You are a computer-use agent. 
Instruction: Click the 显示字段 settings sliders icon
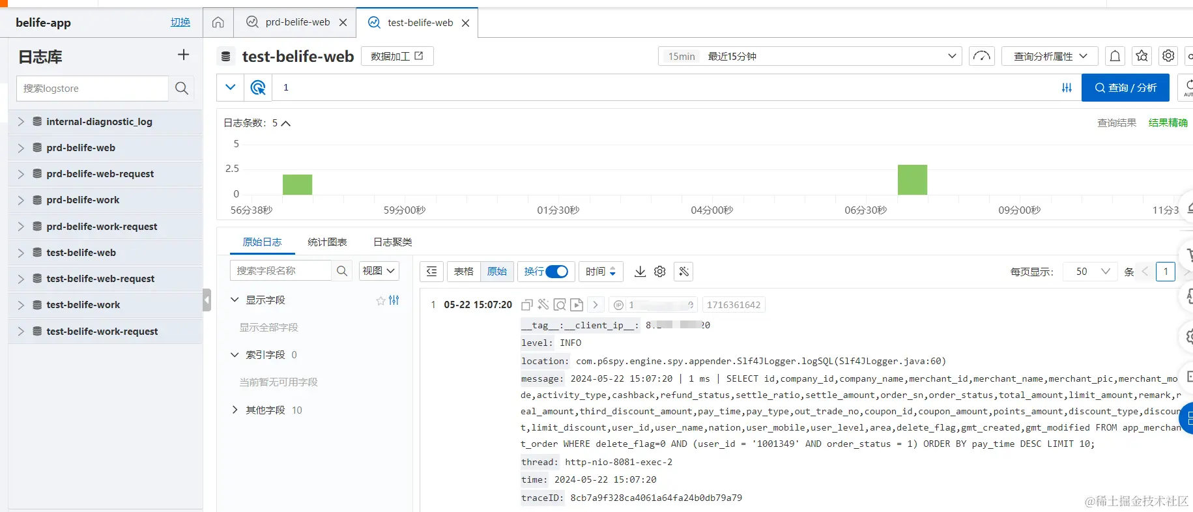tap(394, 300)
